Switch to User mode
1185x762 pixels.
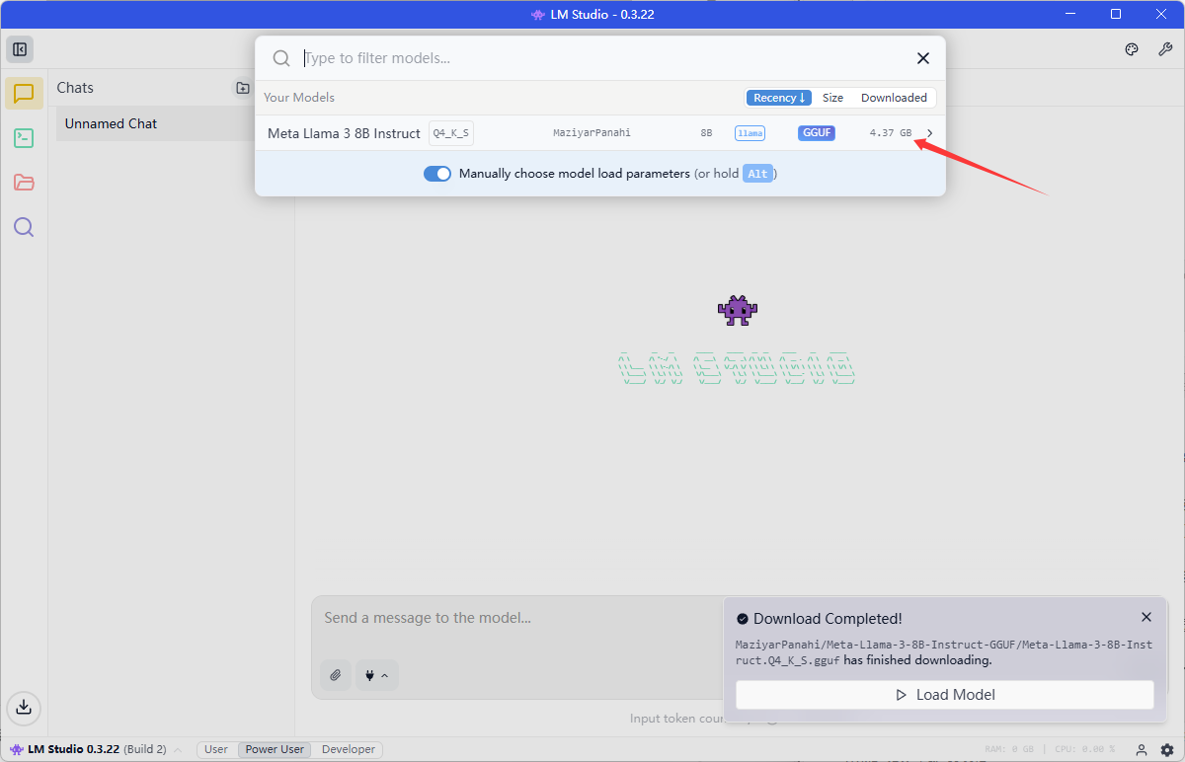pyautogui.click(x=216, y=749)
